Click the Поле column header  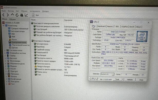[x=33, y=20]
